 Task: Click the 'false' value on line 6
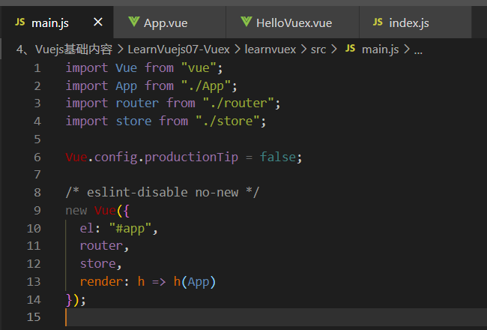tap(278, 157)
